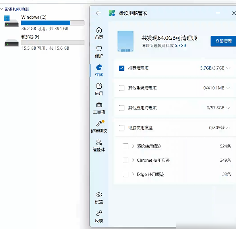
Task: Check the Chrome 使用痕迹 checkbox
Action: pyautogui.click(x=126, y=160)
